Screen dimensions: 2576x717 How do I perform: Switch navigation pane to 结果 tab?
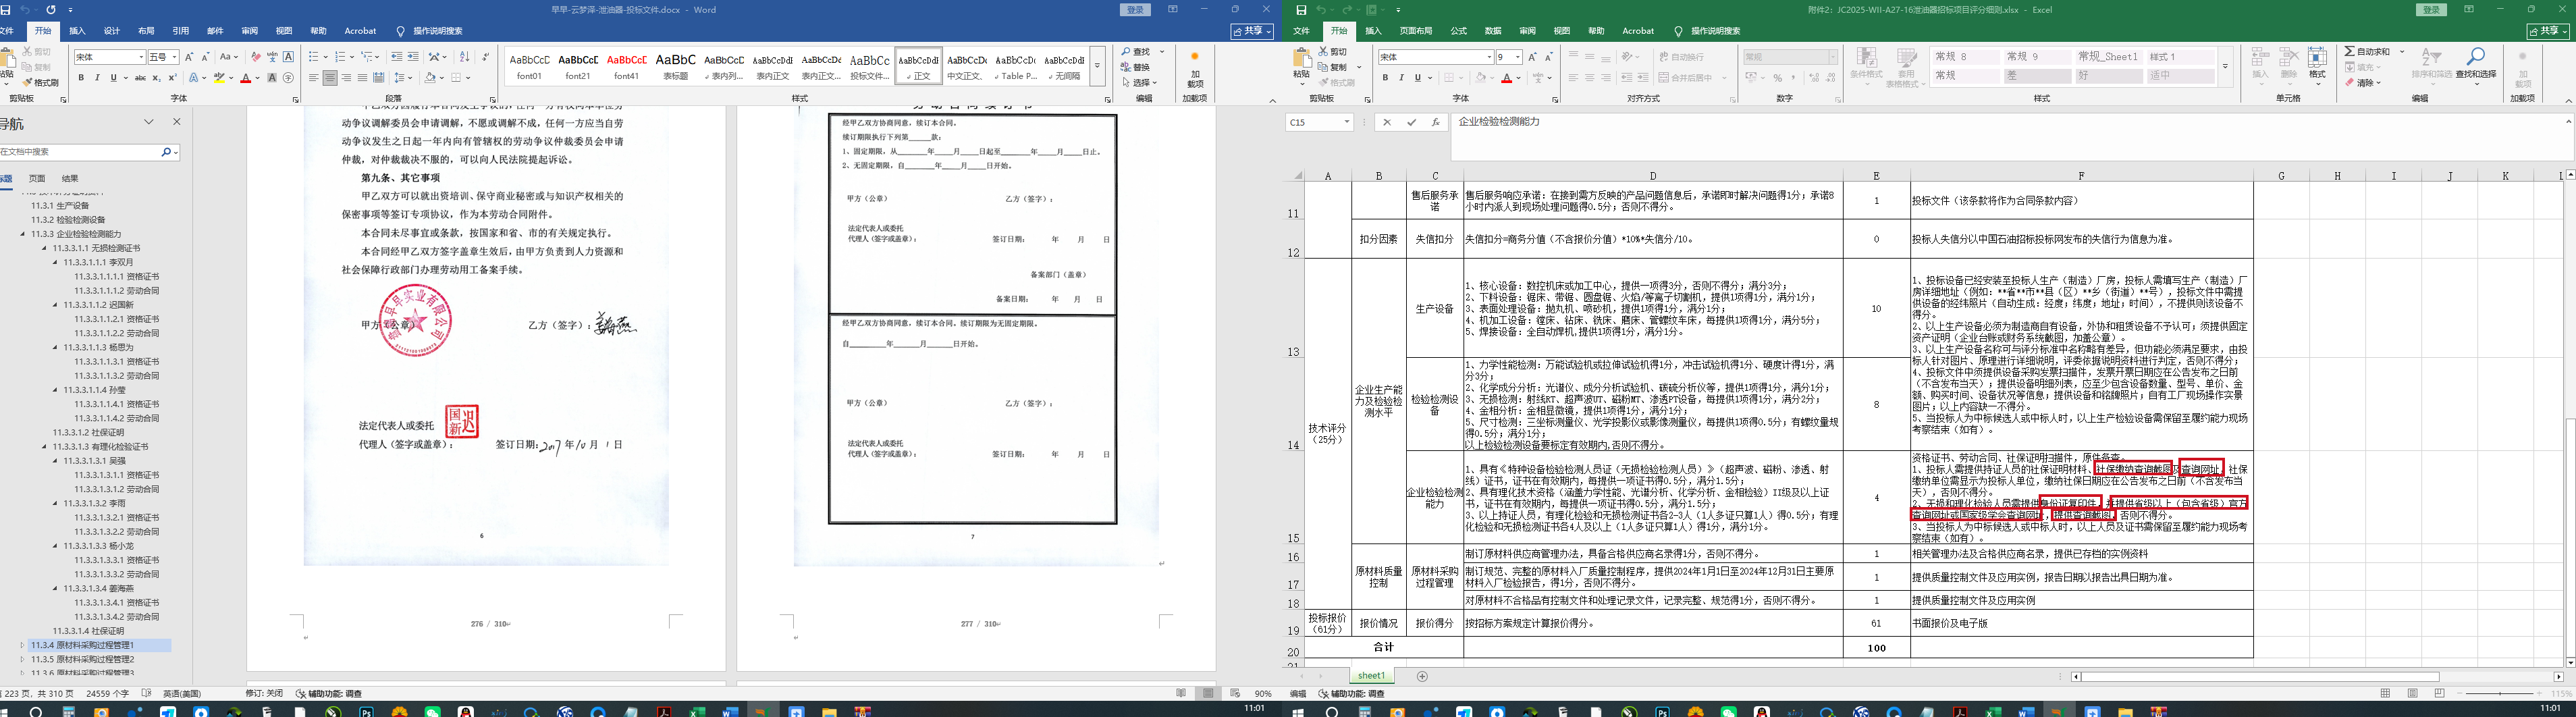coord(70,179)
